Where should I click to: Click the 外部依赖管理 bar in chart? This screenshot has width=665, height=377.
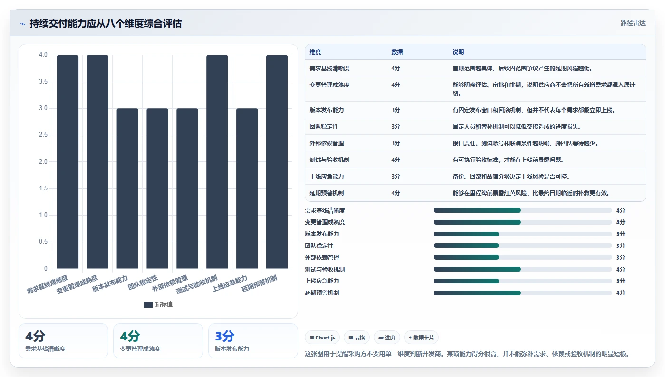click(187, 188)
